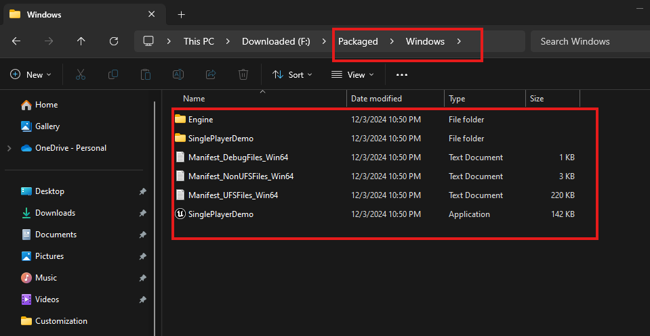650x336 pixels.
Task: Open the View layout dropdown
Action: click(352, 74)
